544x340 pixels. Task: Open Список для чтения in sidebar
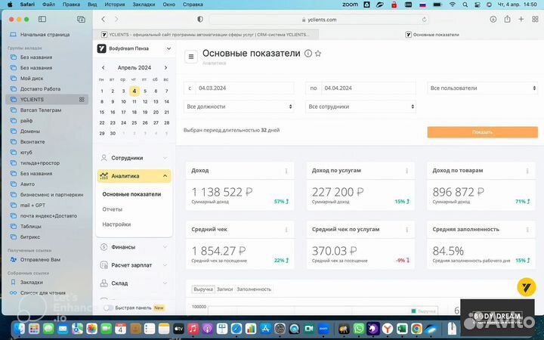47,293
